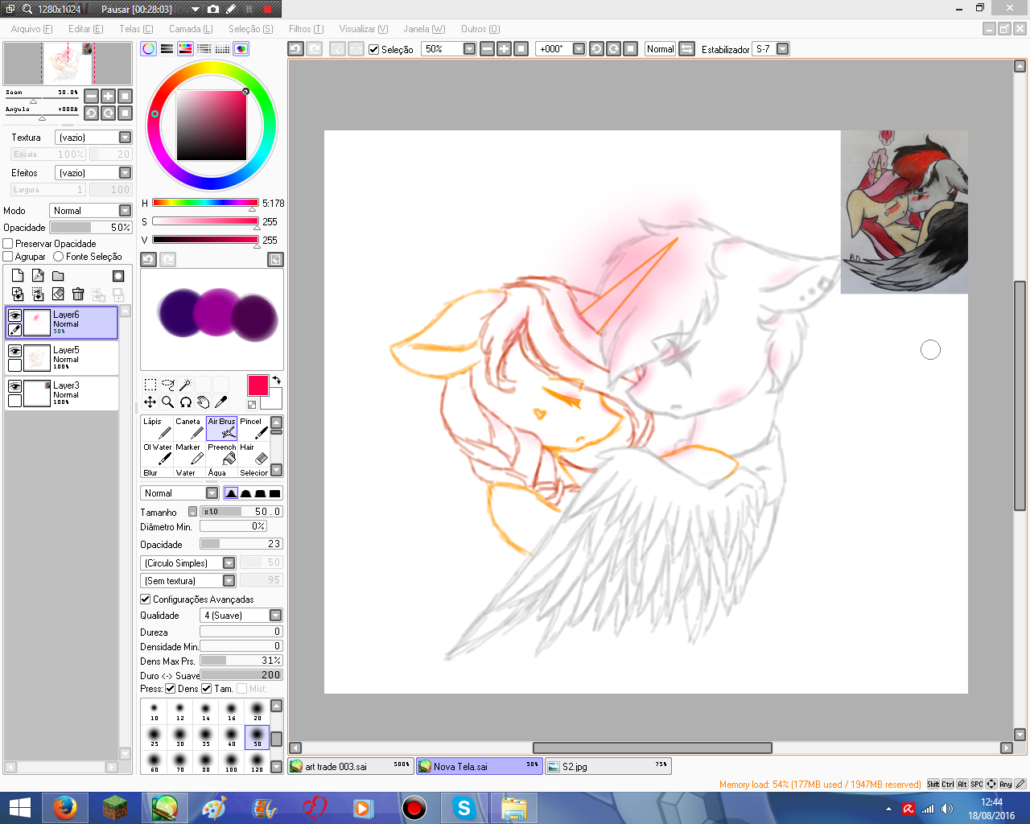Delete the selected layer with trash icon
The height and width of the screenshot is (824, 1030).
(78, 295)
